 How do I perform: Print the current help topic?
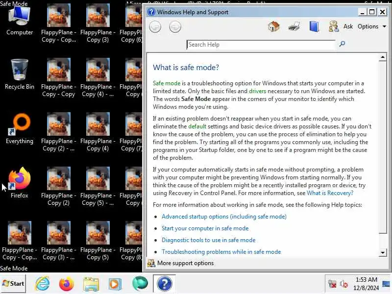click(294, 26)
